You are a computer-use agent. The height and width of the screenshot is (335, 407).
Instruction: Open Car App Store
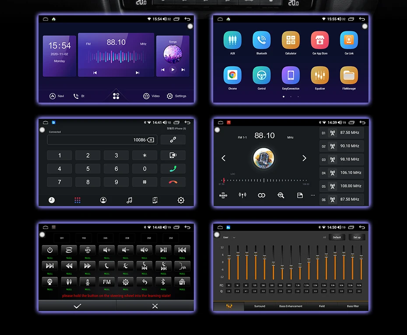point(320,40)
